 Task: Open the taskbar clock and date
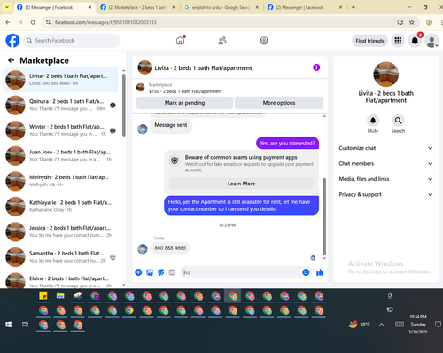(418, 325)
